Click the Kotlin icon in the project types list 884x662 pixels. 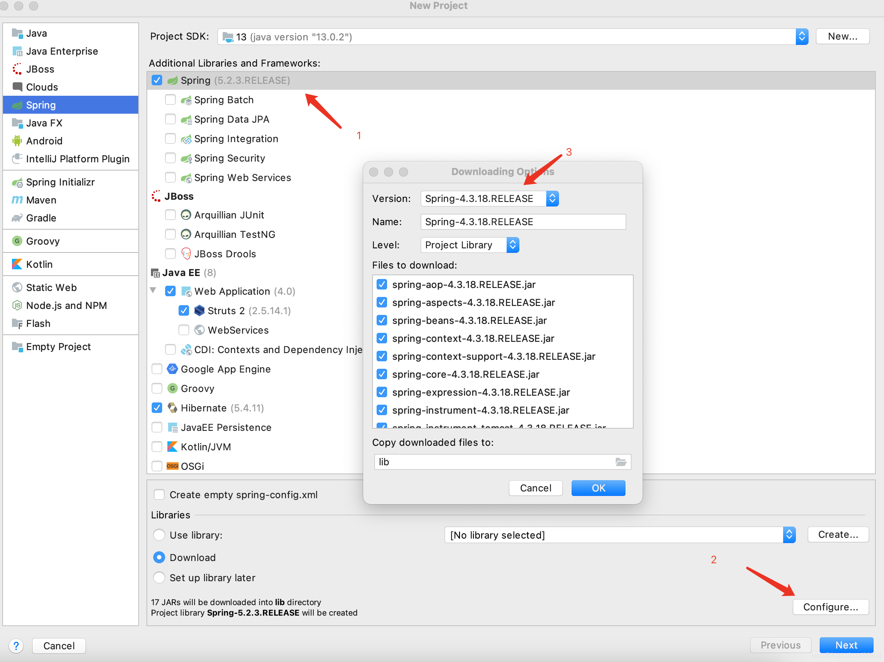coord(17,264)
